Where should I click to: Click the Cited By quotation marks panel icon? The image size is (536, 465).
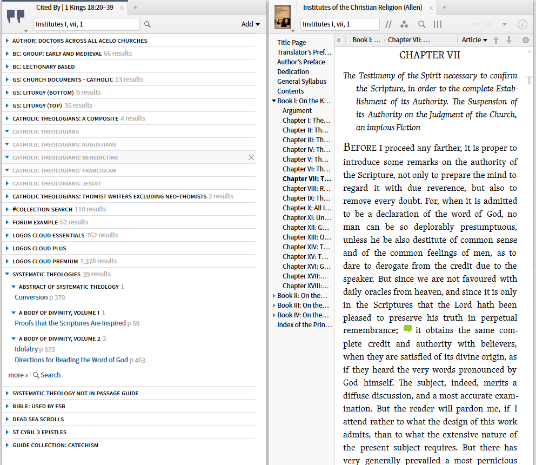point(16,16)
